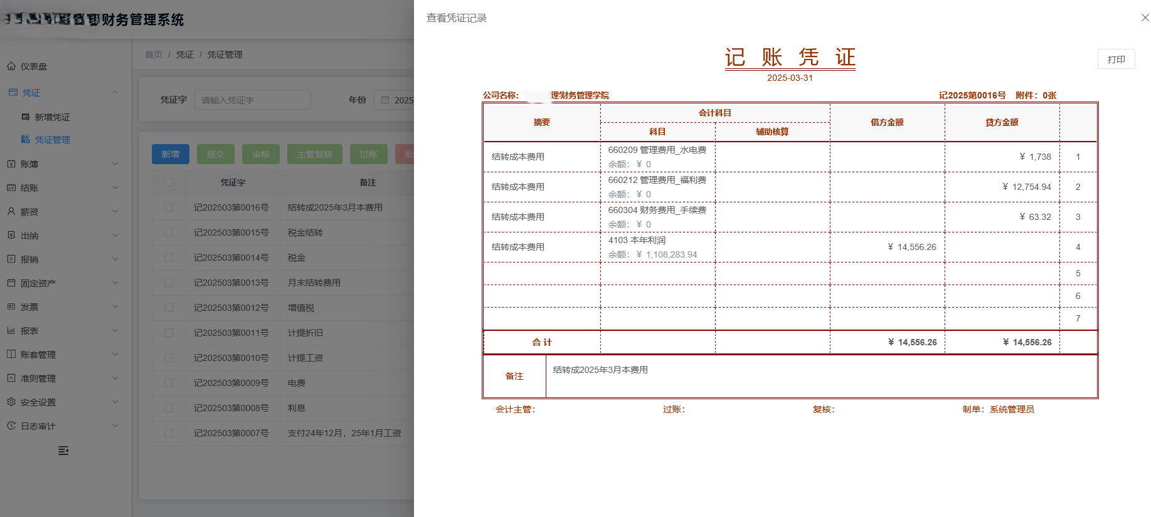This screenshot has height=517, width=1151.
Task: Click the 主管复核 button
Action: click(x=315, y=154)
